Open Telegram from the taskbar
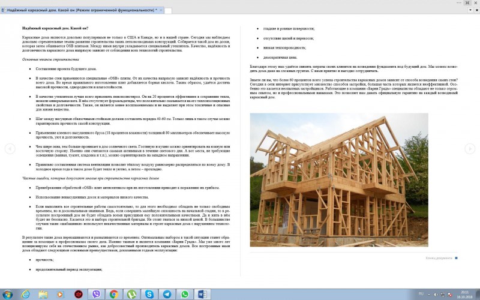 click(167, 295)
